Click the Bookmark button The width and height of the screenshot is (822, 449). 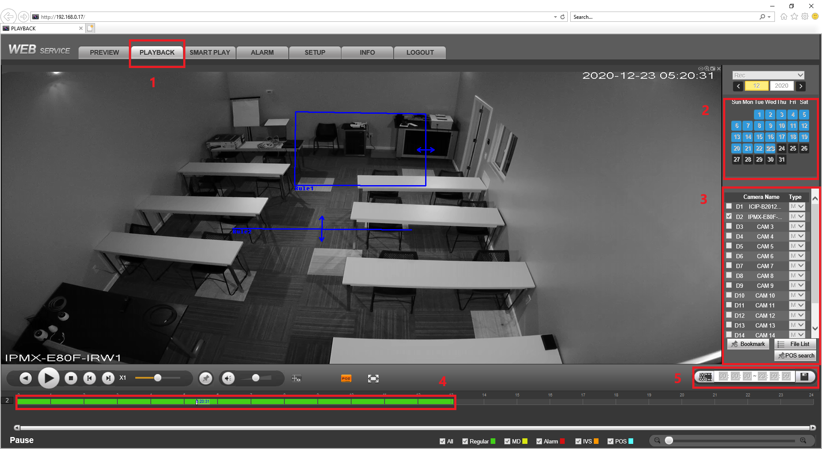(748, 344)
